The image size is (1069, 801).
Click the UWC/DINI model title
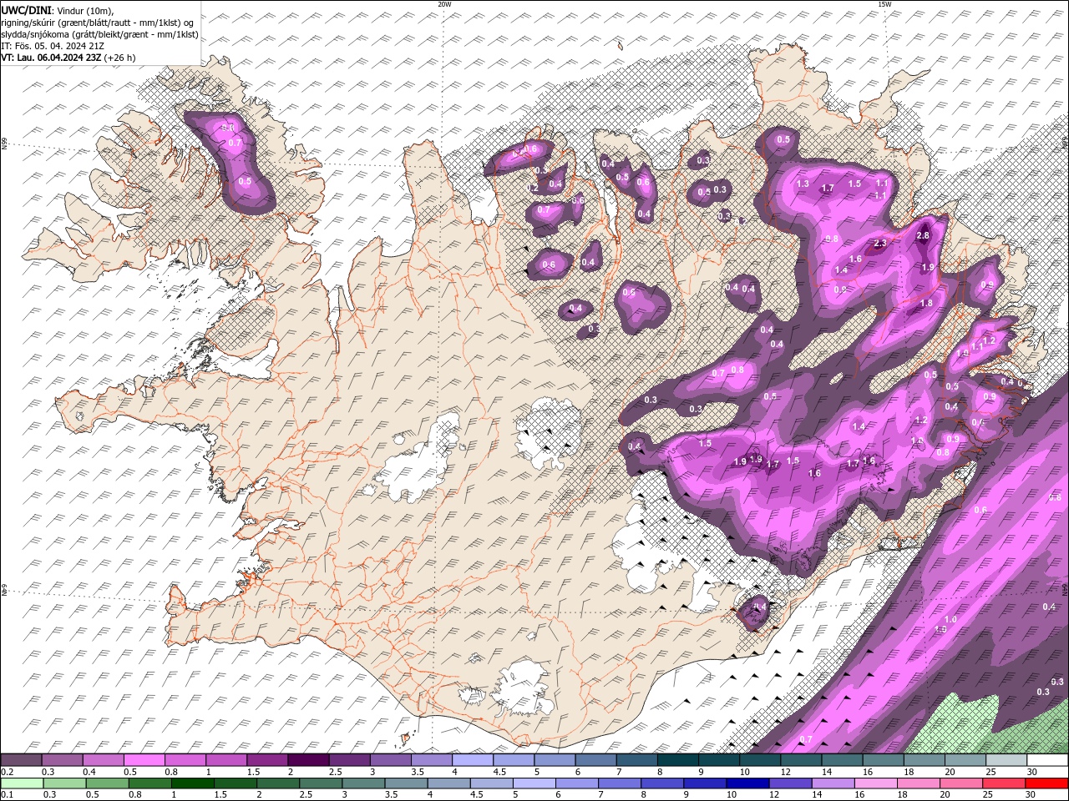point(26,10)
